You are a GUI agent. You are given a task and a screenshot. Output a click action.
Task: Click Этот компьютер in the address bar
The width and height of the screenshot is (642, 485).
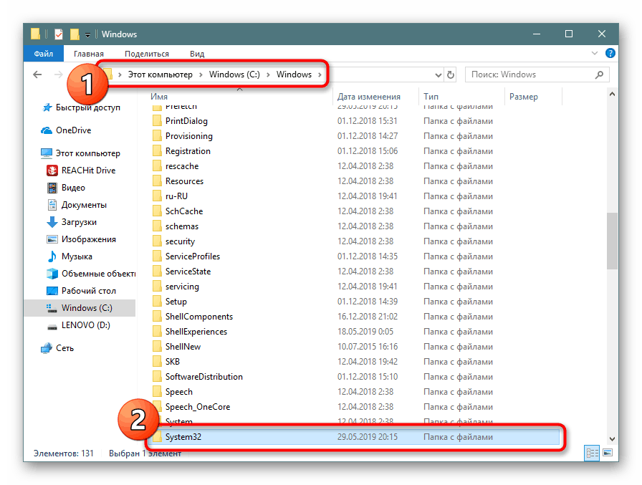tap(160, 75)
